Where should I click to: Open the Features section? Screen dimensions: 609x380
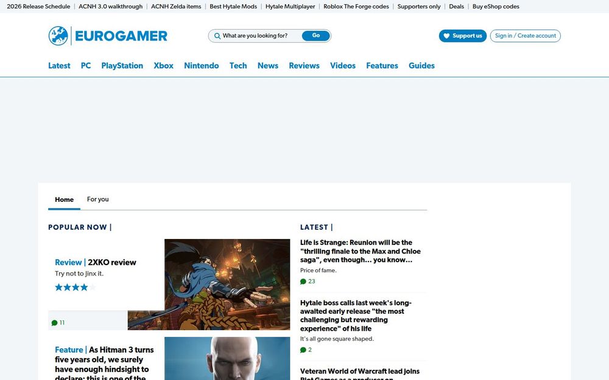(x=382, y=66)
